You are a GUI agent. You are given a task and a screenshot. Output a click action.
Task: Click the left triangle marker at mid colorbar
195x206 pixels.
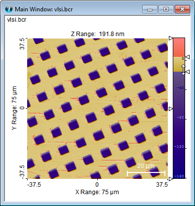click(171, 109)
